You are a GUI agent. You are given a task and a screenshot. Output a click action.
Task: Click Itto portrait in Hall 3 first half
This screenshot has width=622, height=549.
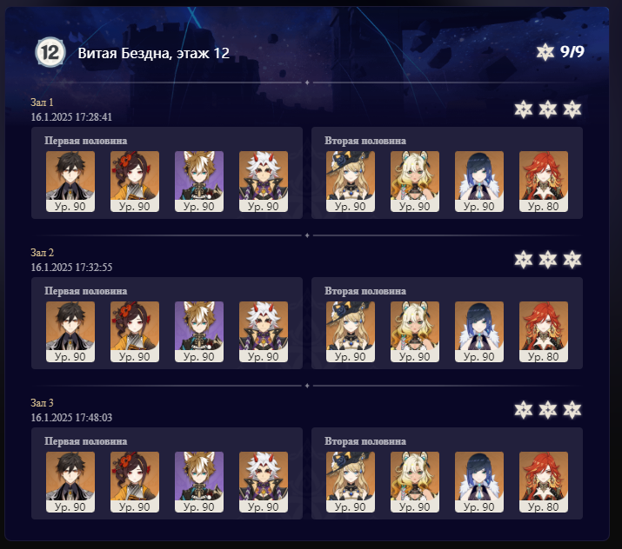[264, 482]
